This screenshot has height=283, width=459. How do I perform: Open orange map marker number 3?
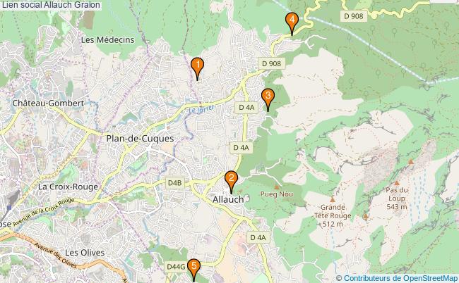268,99
